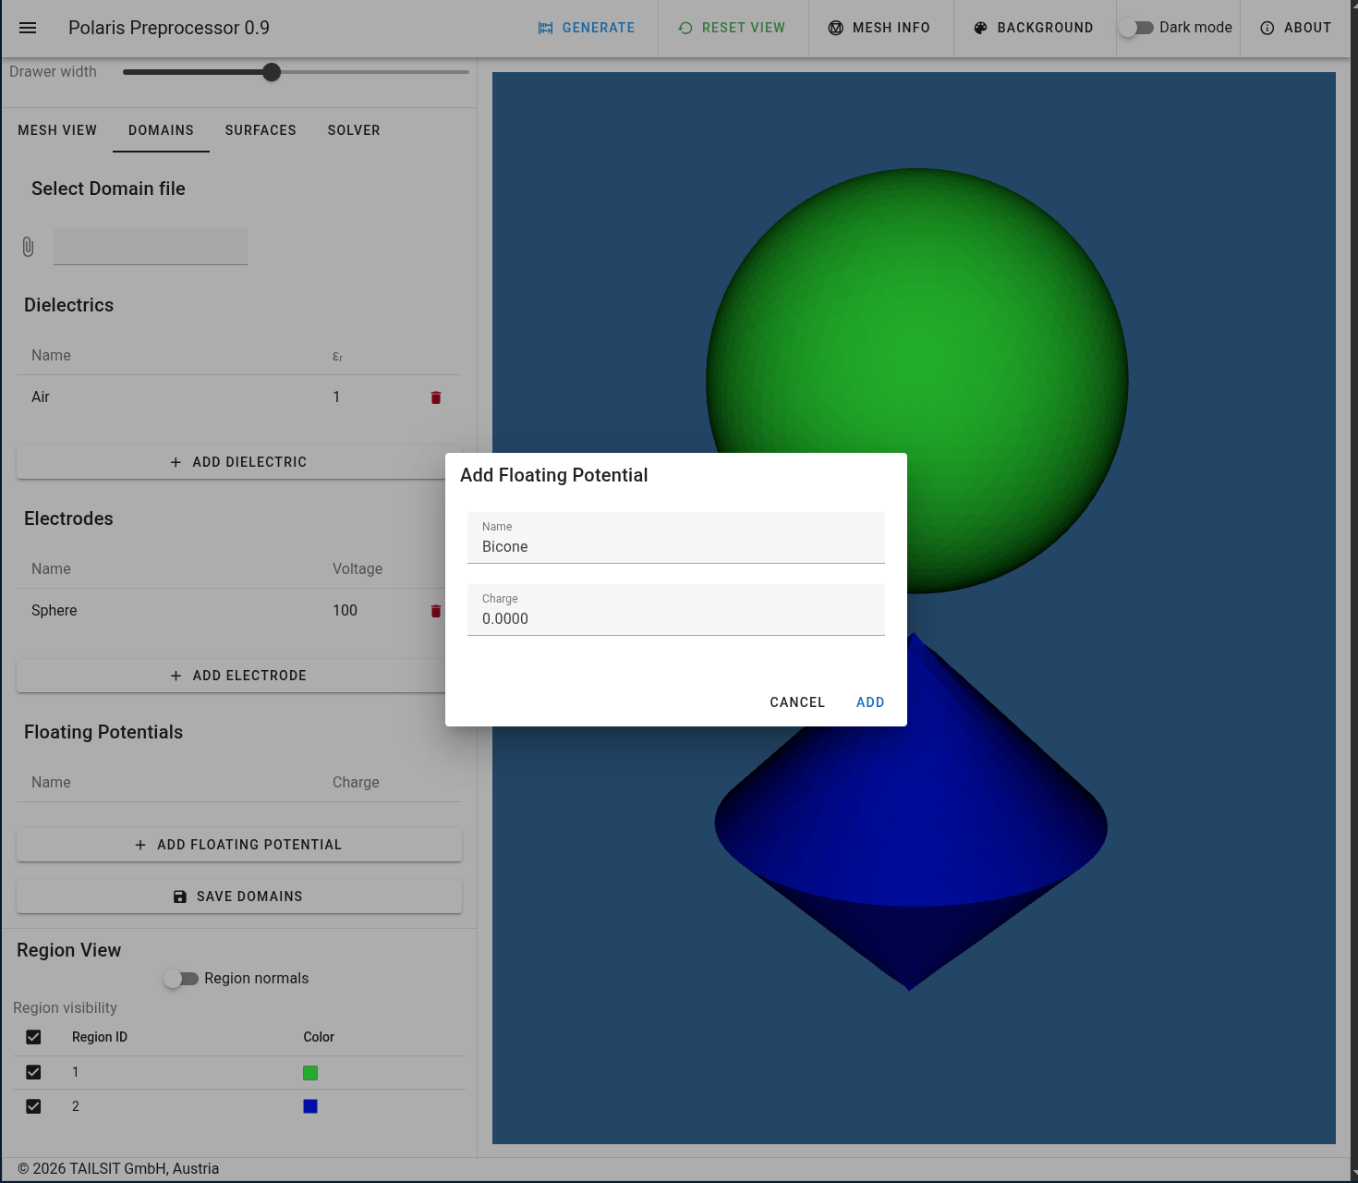1358x1183 pixels.
Task: Delete the Sphere electrode entry
Action: (x=436, y=611)
